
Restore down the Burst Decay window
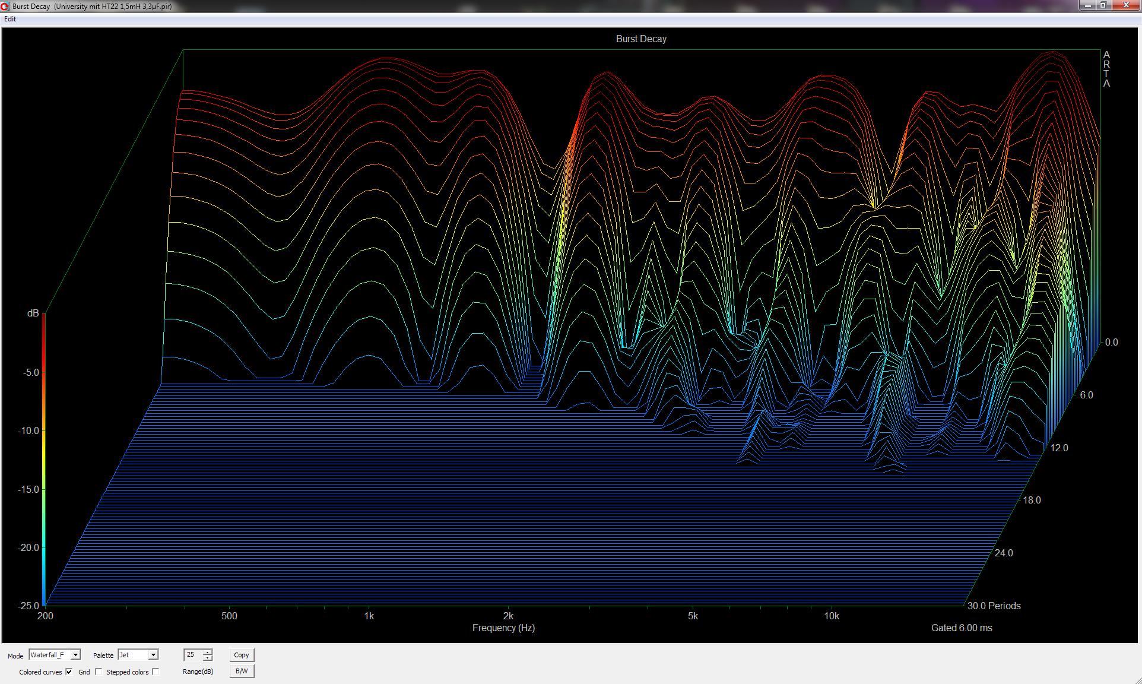point(1103,5)
